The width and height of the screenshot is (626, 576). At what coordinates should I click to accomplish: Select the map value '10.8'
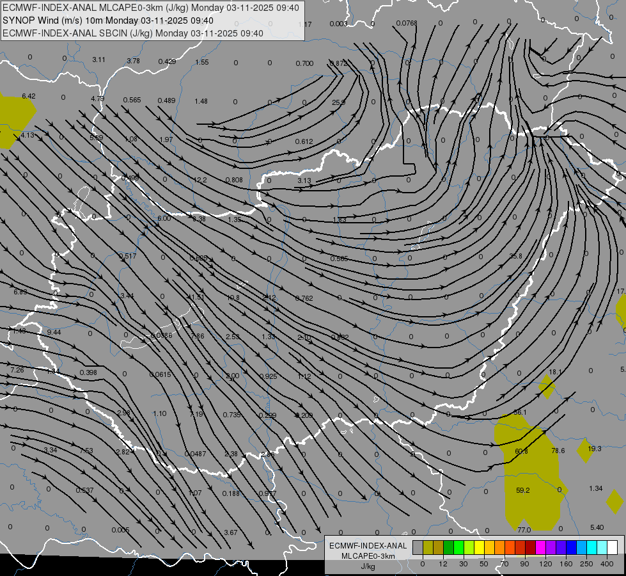233,298
